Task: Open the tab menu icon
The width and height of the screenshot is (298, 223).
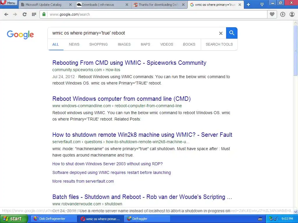Action: coord(262,5)
